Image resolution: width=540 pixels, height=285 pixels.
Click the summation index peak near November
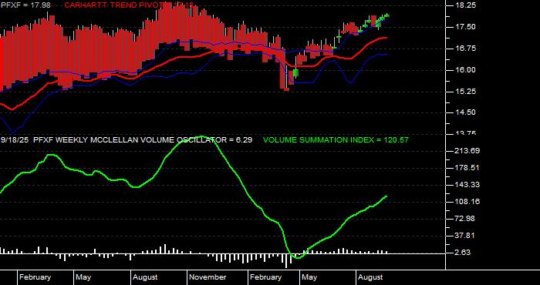pos(202,137)
